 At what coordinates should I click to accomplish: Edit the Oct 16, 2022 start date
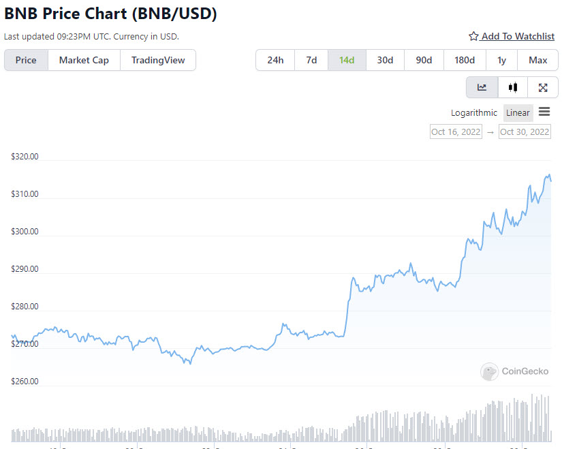[x=456, y=132]
